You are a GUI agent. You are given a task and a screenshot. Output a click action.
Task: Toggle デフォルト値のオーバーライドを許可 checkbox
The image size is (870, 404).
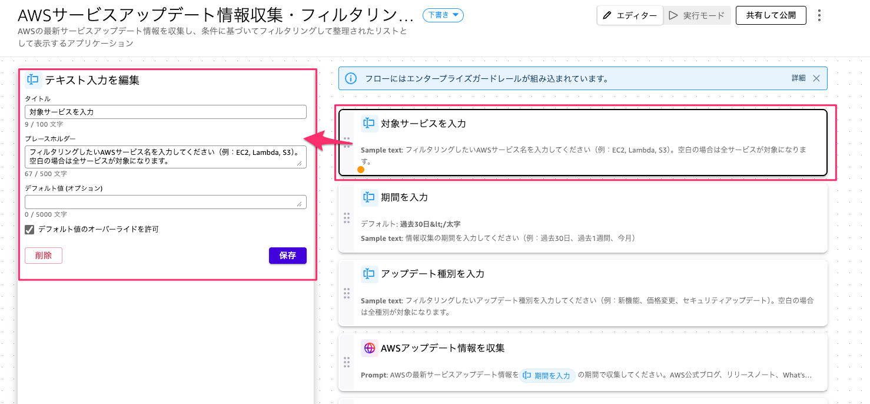point(29,229)
